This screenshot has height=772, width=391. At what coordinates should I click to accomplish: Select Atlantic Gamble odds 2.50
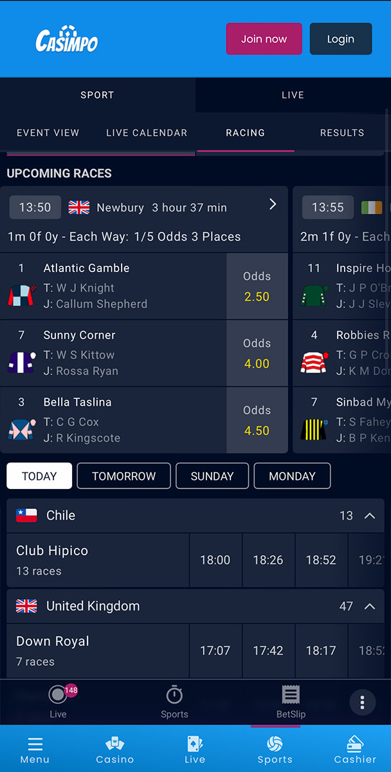(257, 286)
